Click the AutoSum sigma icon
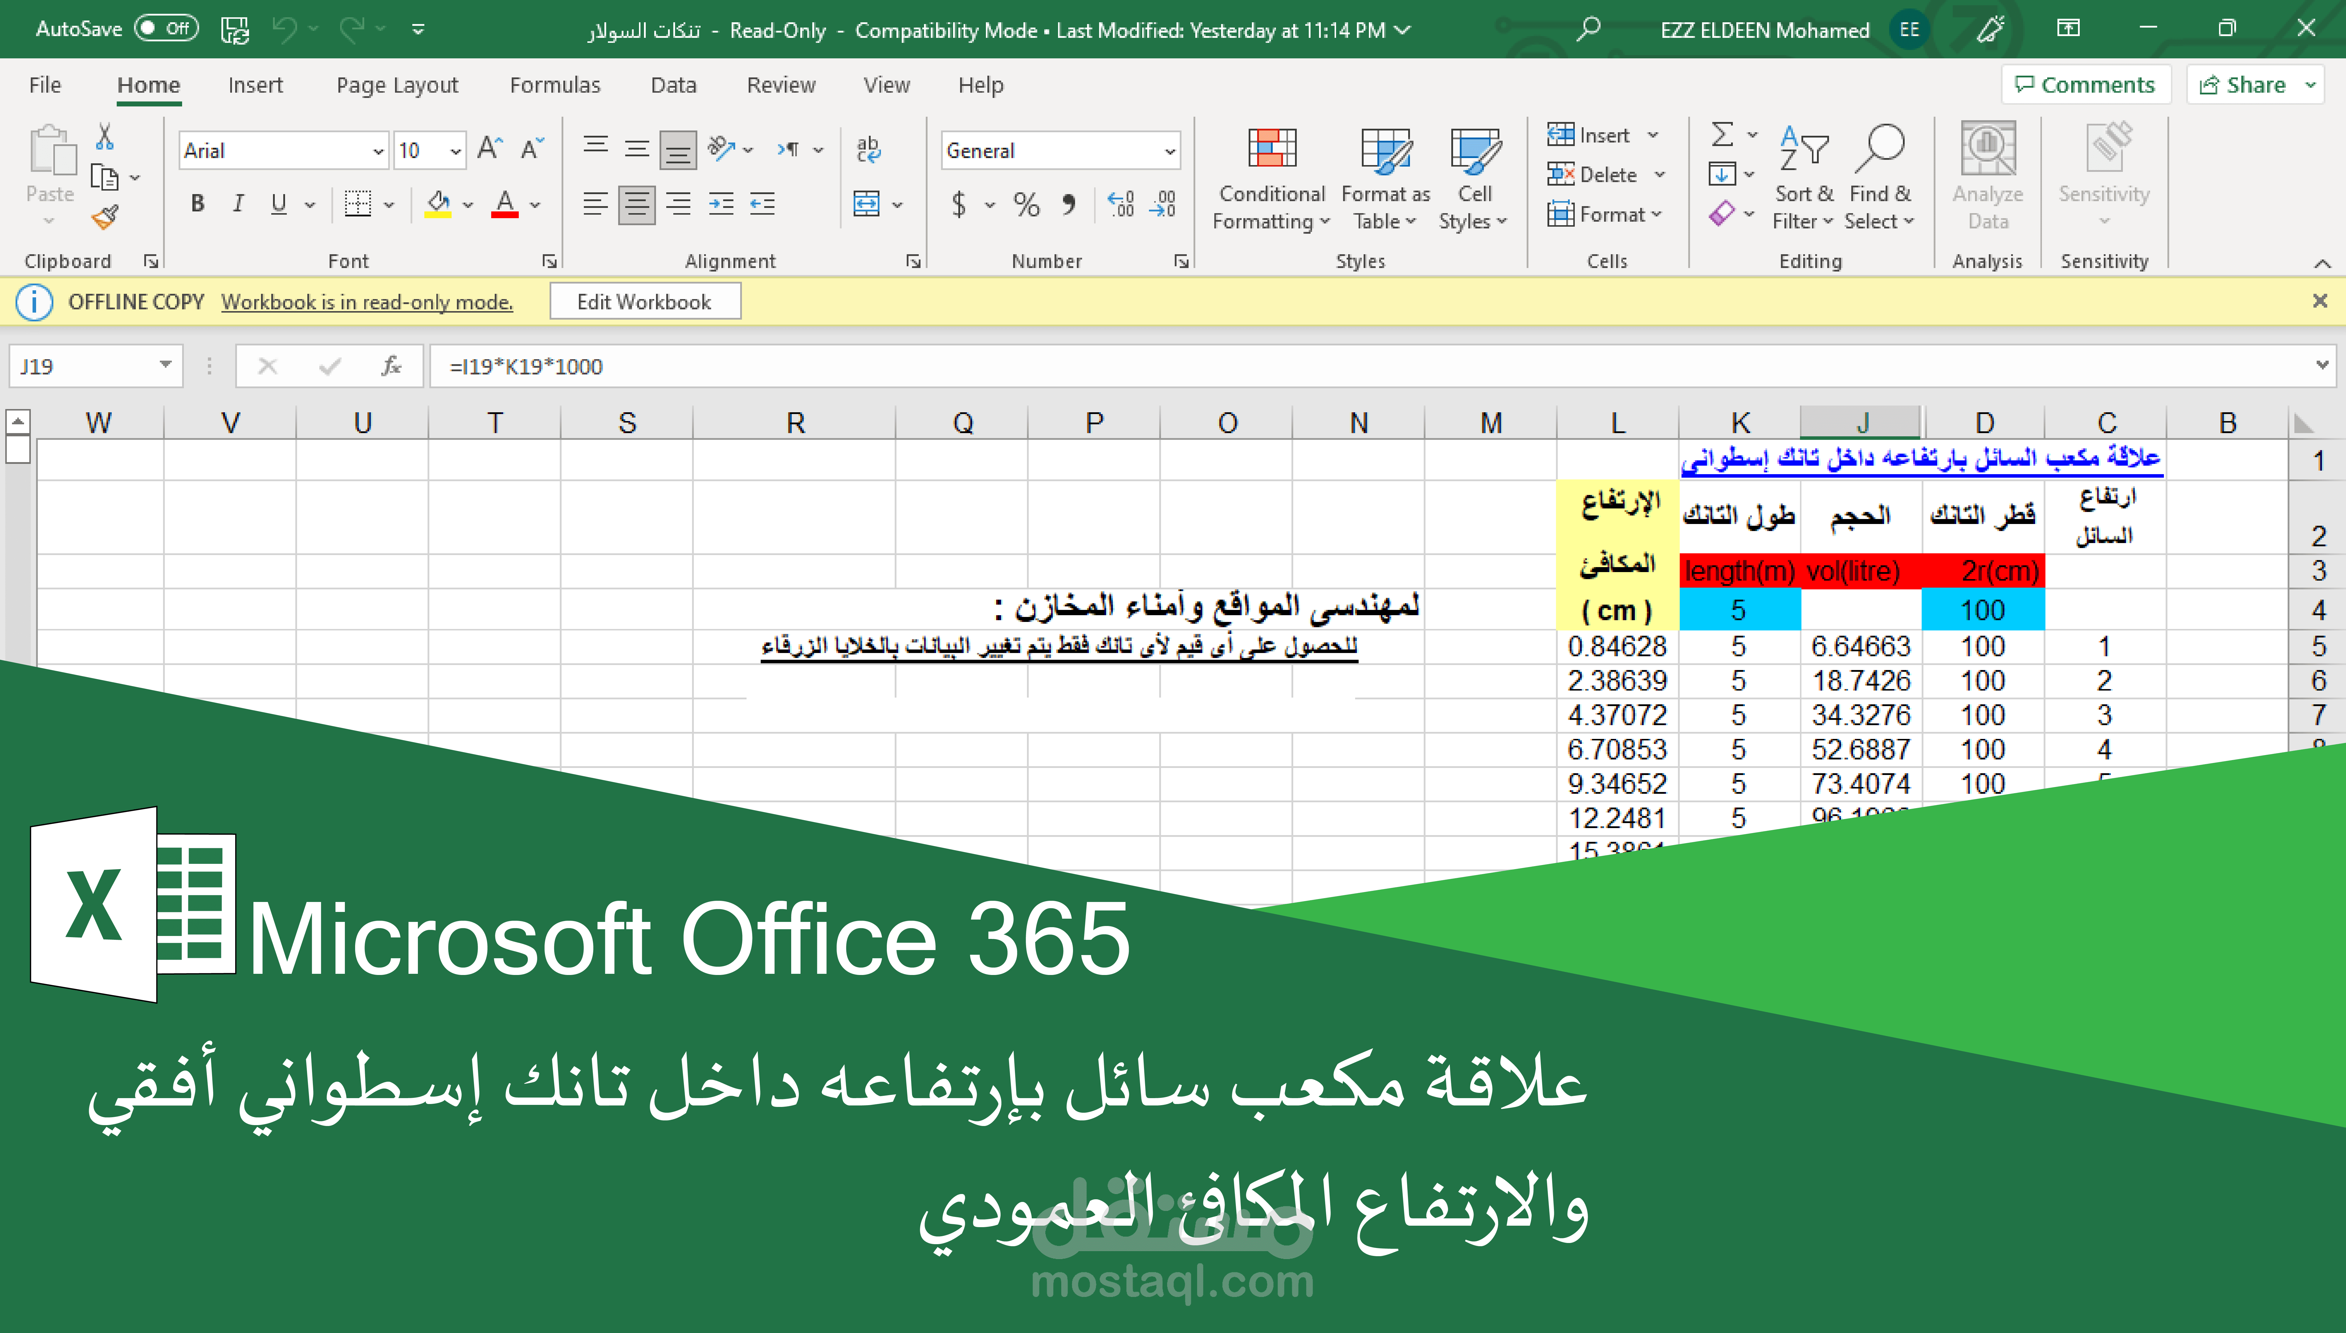This screenshot has height=1333, width=2346. (1723, 135)
